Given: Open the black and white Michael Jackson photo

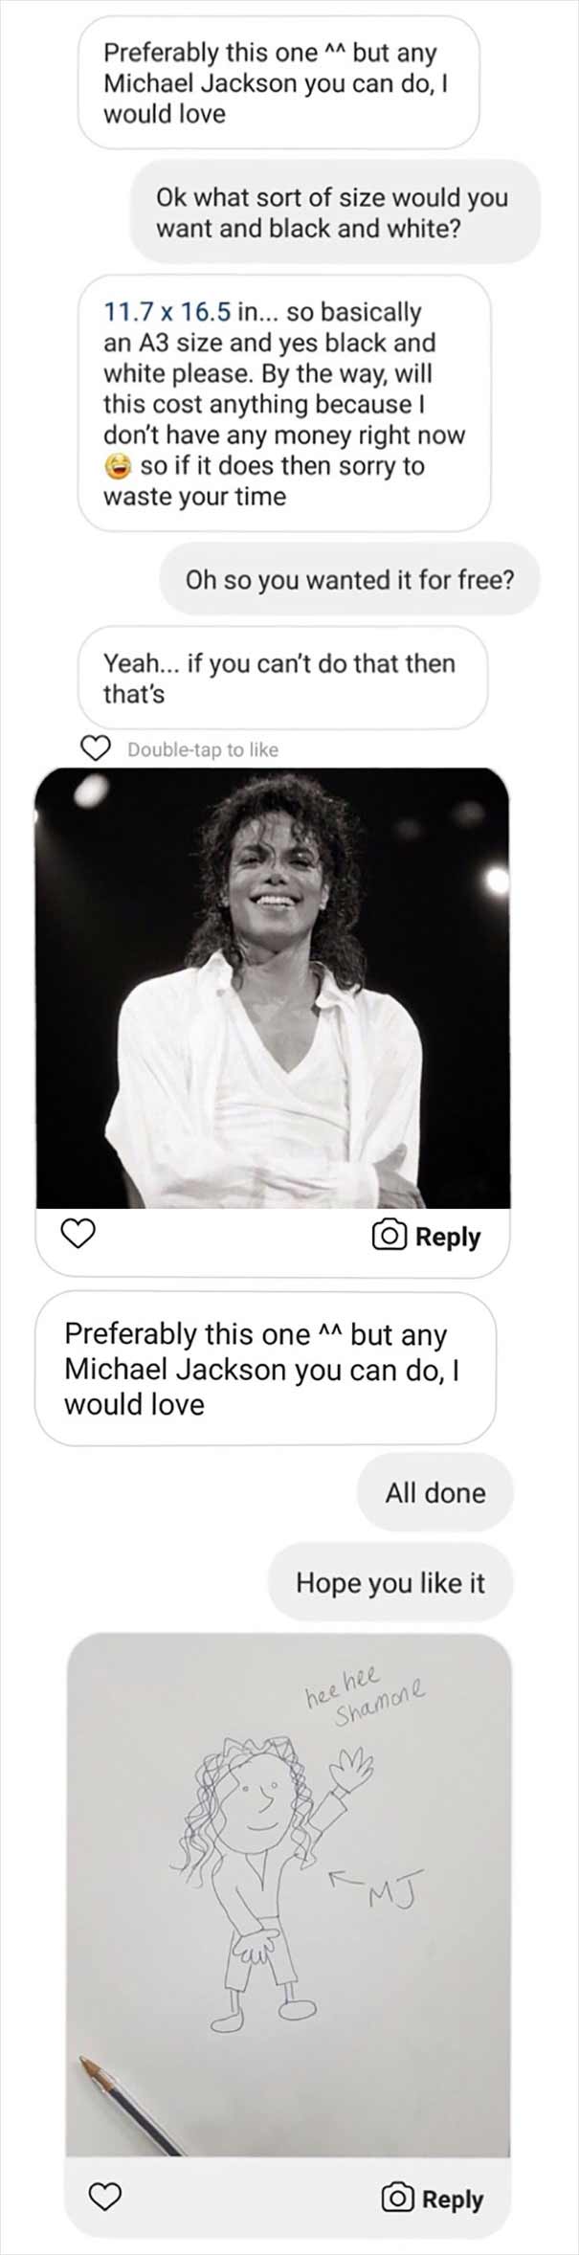Looking at the screenshot, I should pyautogui.click(x=273, y=988).
